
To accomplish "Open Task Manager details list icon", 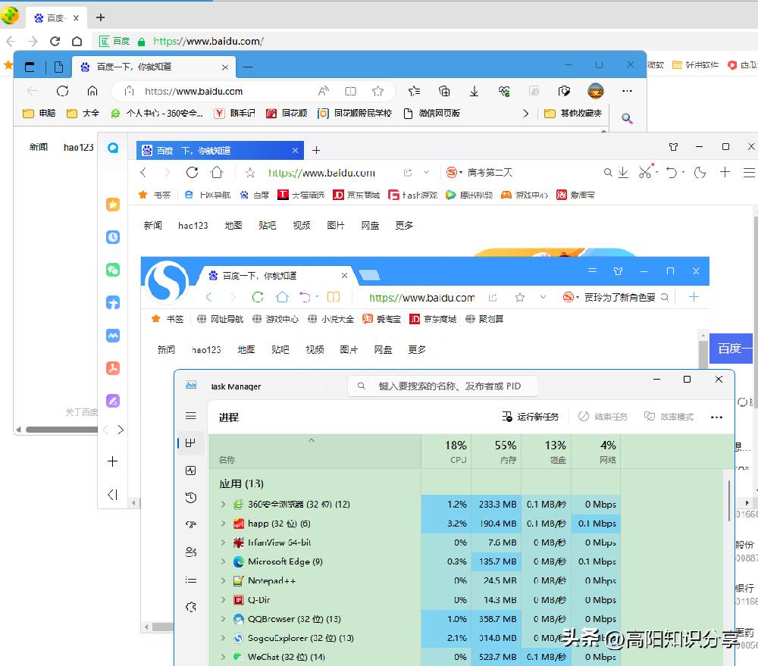I will tap(191, 580).
